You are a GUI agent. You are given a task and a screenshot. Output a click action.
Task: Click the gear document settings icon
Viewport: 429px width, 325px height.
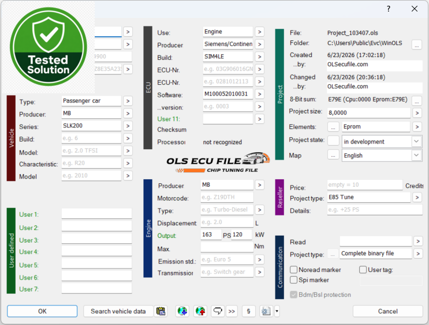(266, 311)
